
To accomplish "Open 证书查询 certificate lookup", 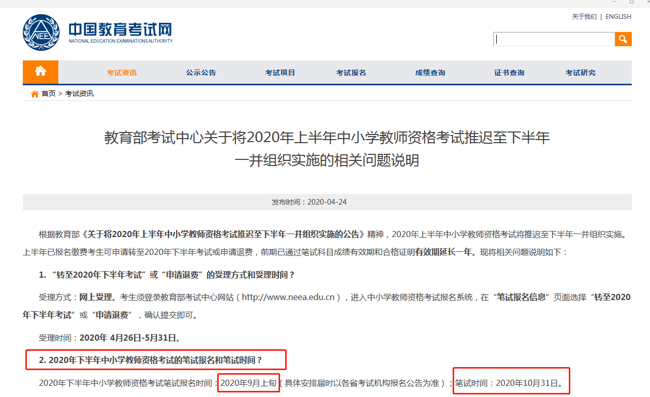I will tap(509, 73).
